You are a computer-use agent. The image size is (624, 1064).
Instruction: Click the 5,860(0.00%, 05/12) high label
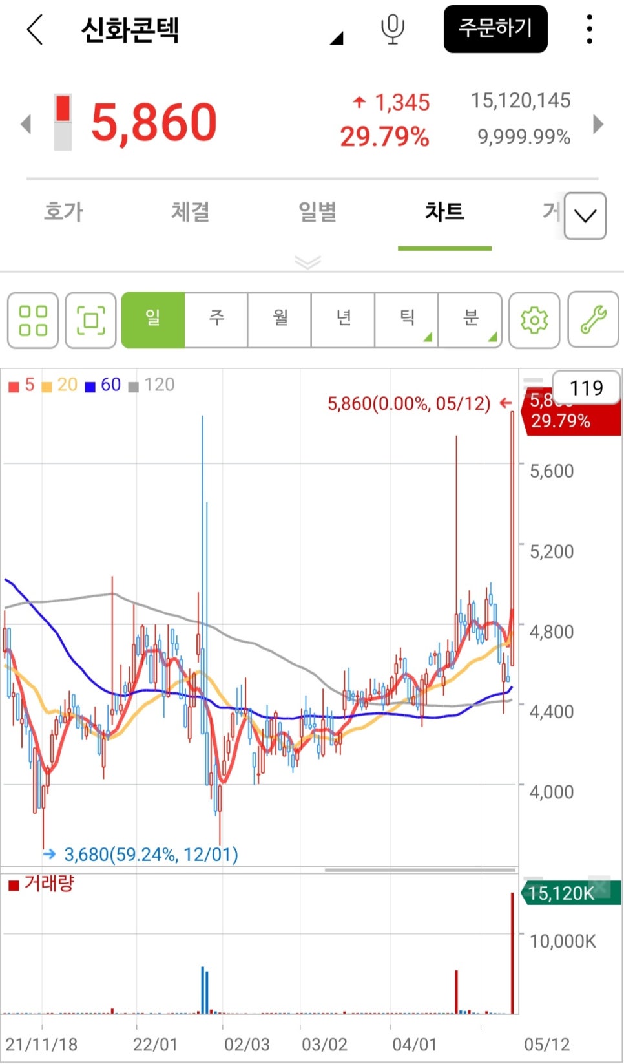(x=409, y=404)
